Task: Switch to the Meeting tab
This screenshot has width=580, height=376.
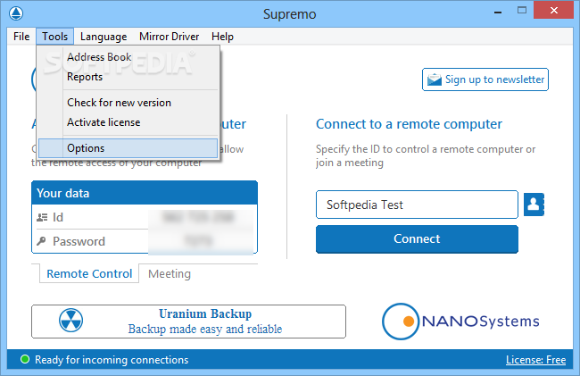Action: click(x=170, y=274)
